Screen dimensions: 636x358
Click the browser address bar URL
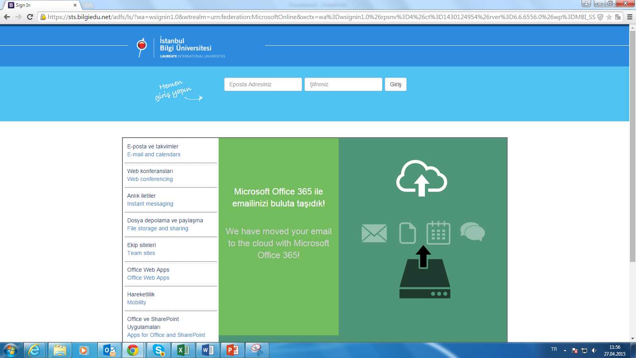click(321, 17)
